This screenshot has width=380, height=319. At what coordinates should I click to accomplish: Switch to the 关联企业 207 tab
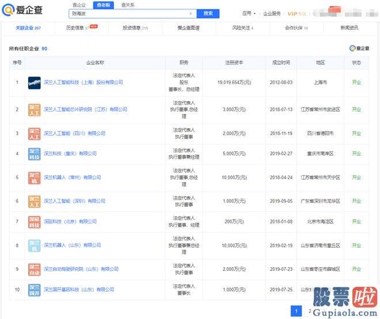[x=28, y=28]
